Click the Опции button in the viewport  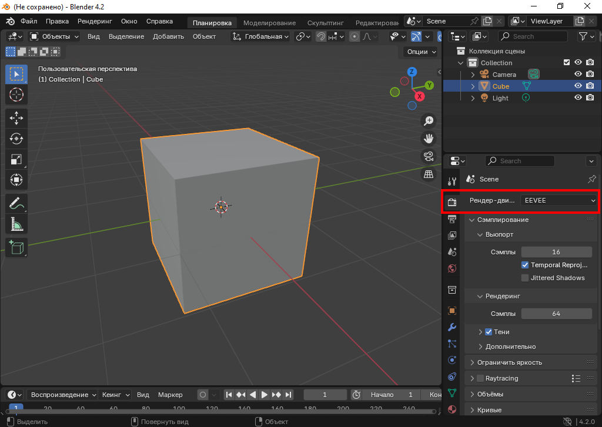point(421,52)
